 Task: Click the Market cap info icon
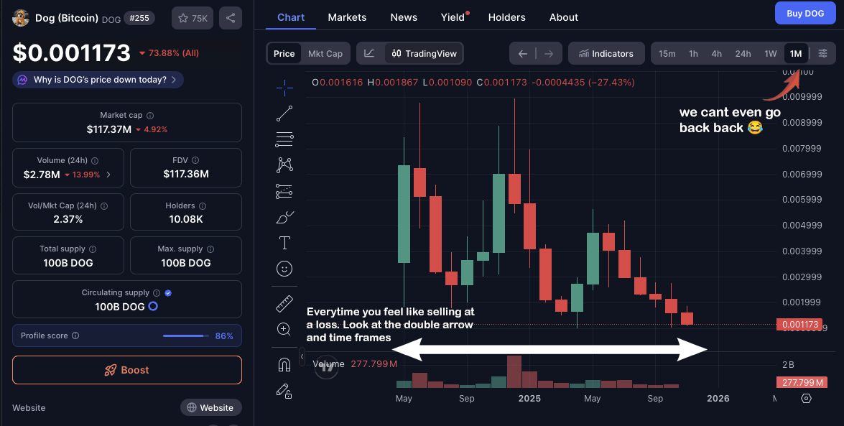click(x=150, y=115)
